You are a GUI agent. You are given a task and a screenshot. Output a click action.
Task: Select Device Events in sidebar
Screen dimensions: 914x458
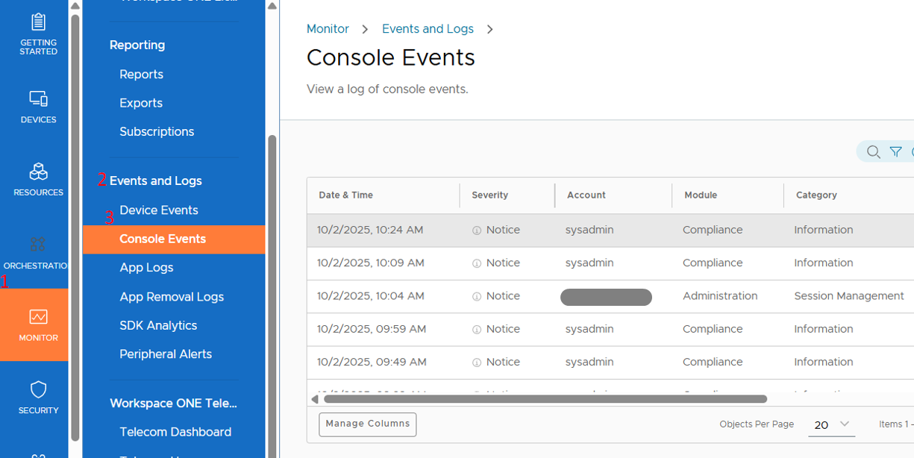pyautogui.click(x=159, y=210)
